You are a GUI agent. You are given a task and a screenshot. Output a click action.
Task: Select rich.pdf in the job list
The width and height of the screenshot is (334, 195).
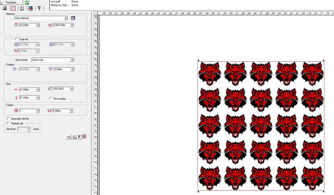[56, 2]
